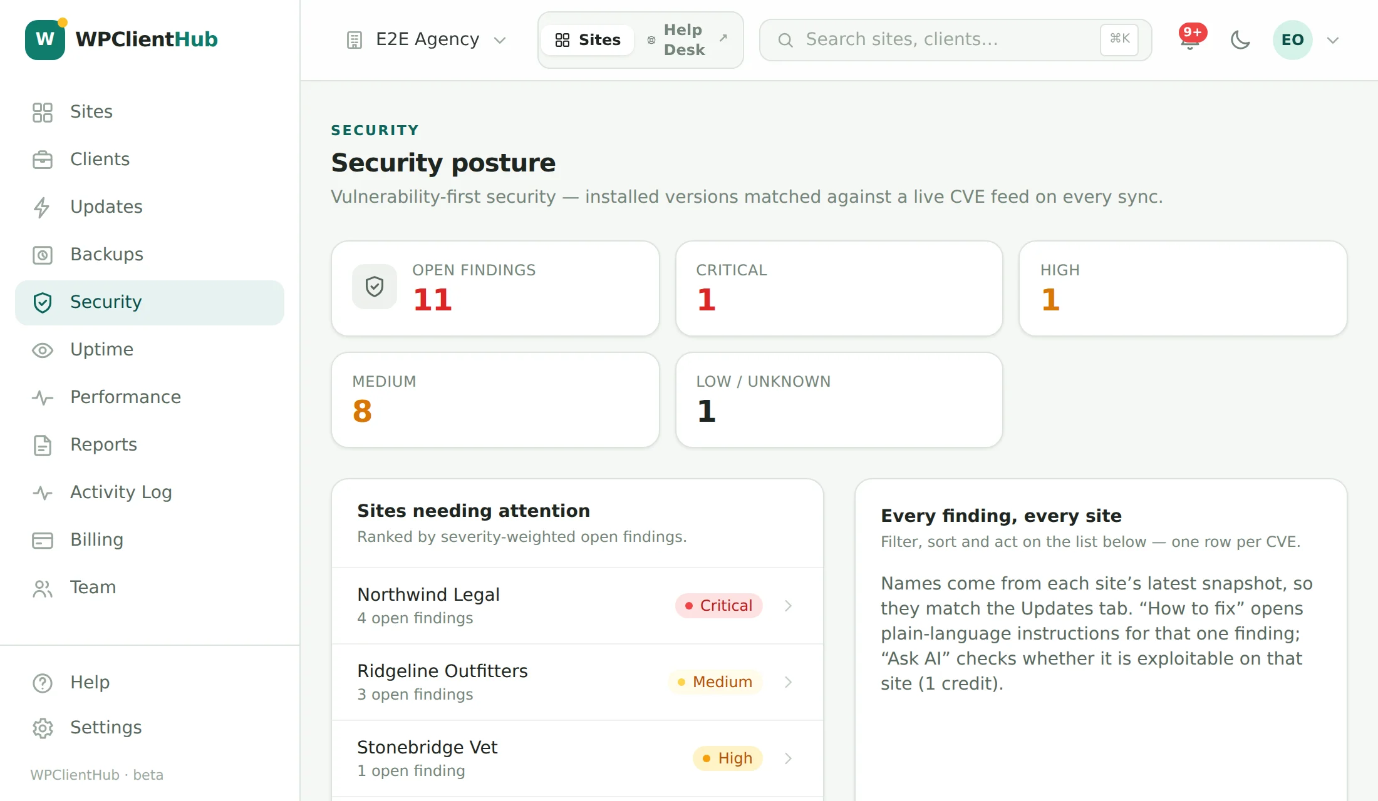Click the Reports document icon
The height and width of the screenshot is (801, 1378).
point(42,445)
